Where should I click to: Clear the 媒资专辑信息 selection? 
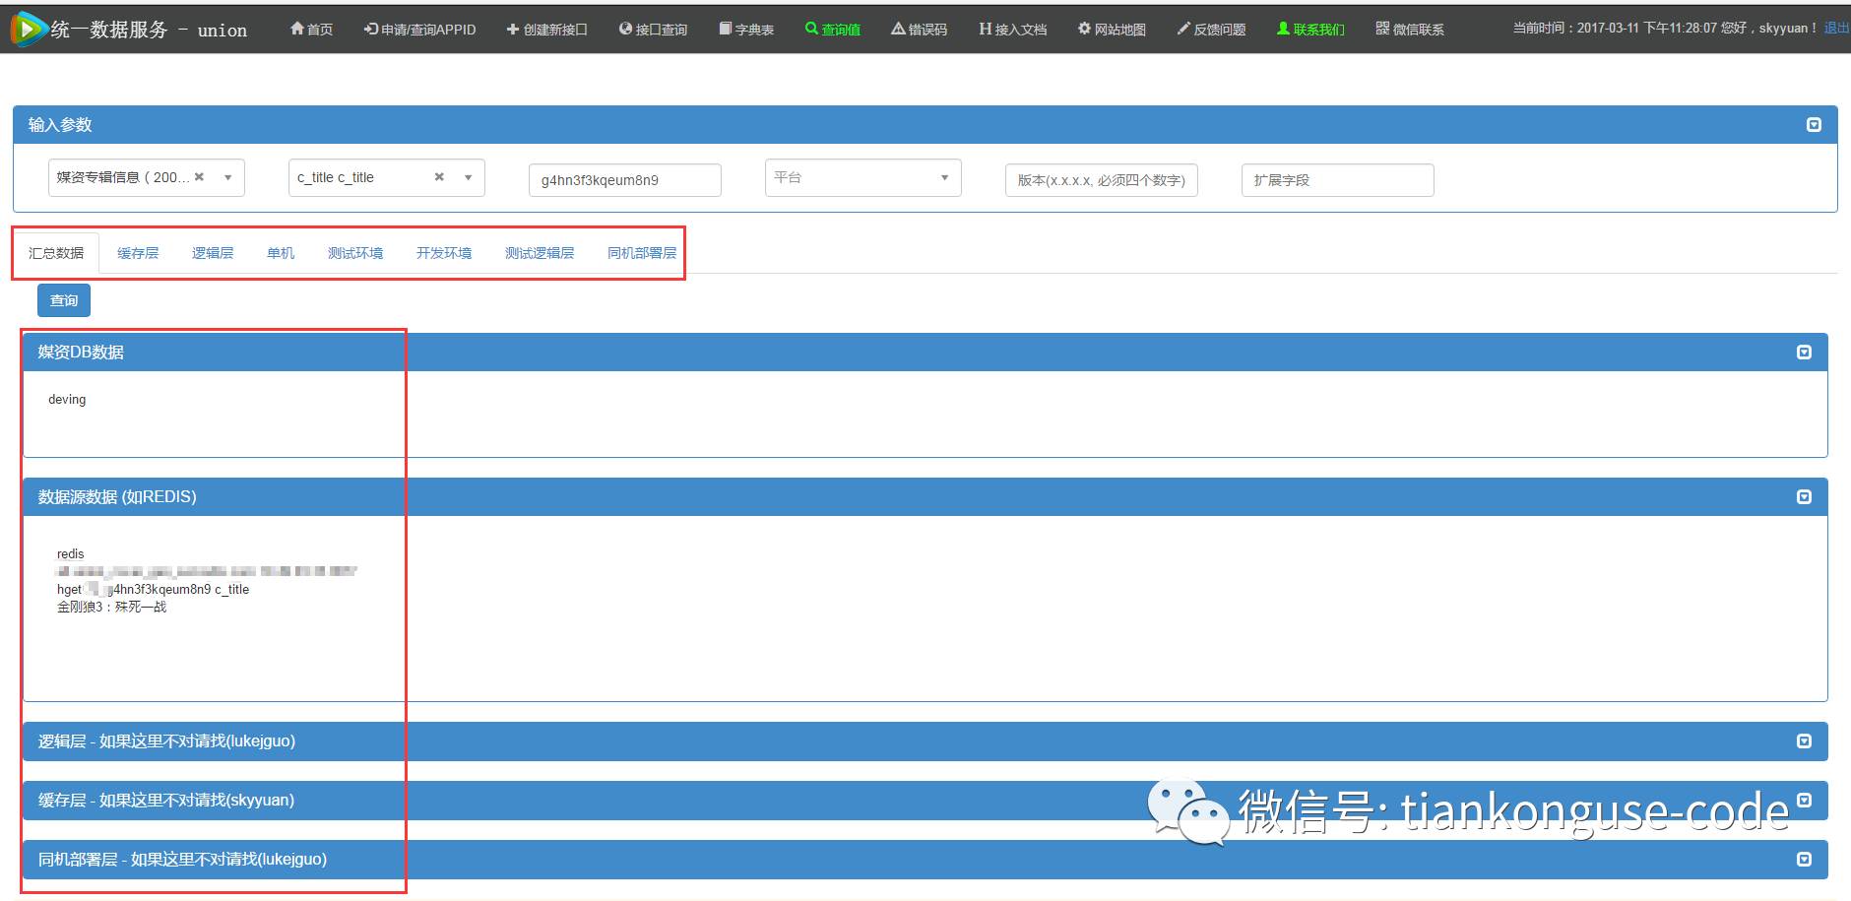click(199, 177)
